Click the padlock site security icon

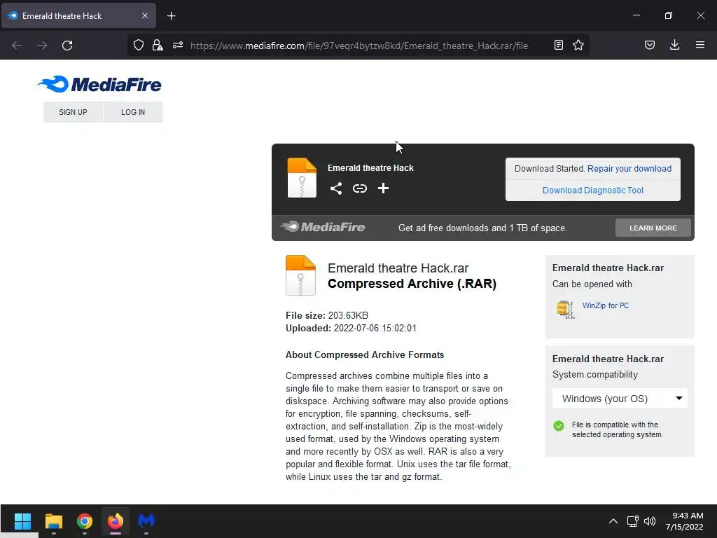coord(158,45)
